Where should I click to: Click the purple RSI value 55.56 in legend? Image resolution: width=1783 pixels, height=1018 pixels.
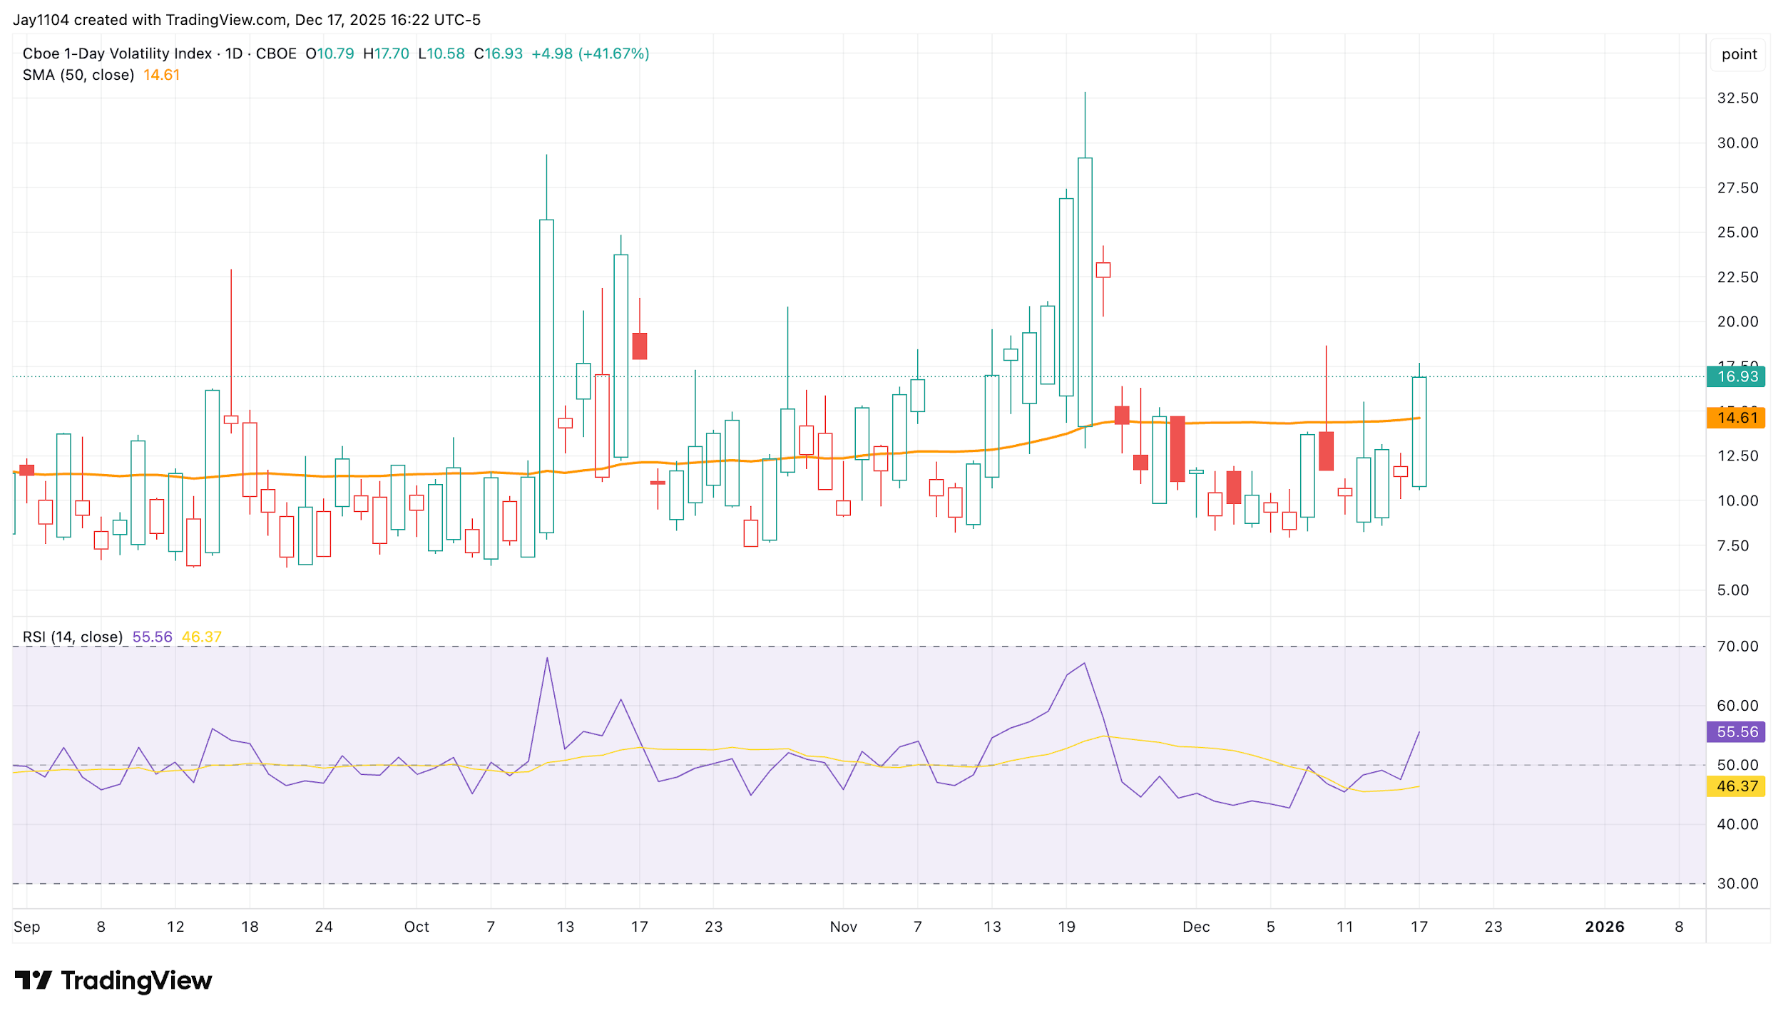153,637
